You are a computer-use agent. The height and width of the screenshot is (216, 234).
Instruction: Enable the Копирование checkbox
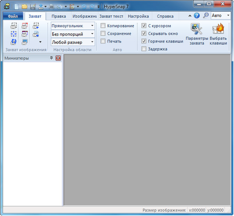tap(103, 26)
